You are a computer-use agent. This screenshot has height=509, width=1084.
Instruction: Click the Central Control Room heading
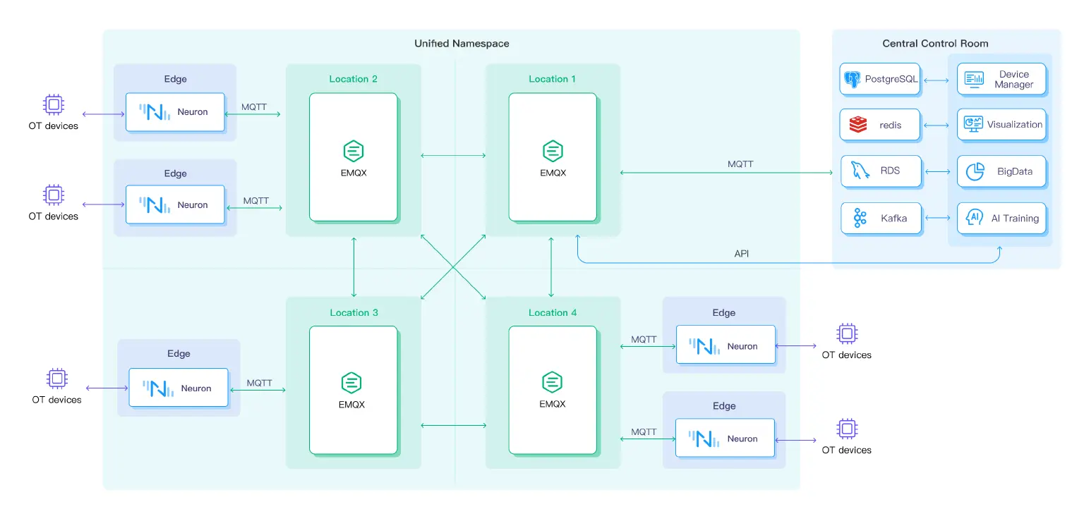pyautogui.click(x=935, y=44)
